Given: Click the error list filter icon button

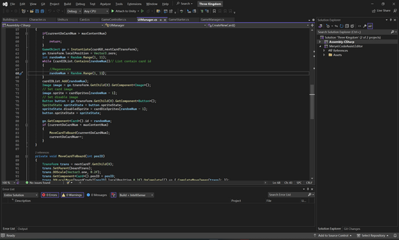Looking at the screenshot, I should 114,195.
